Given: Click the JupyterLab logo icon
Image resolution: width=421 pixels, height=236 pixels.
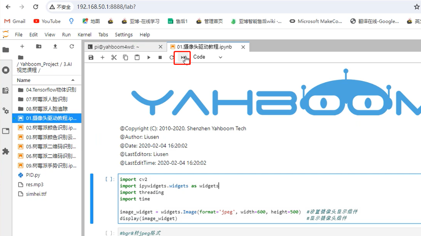Looking at the screenshot, I should pyautogui.click(x=5, y=34).
